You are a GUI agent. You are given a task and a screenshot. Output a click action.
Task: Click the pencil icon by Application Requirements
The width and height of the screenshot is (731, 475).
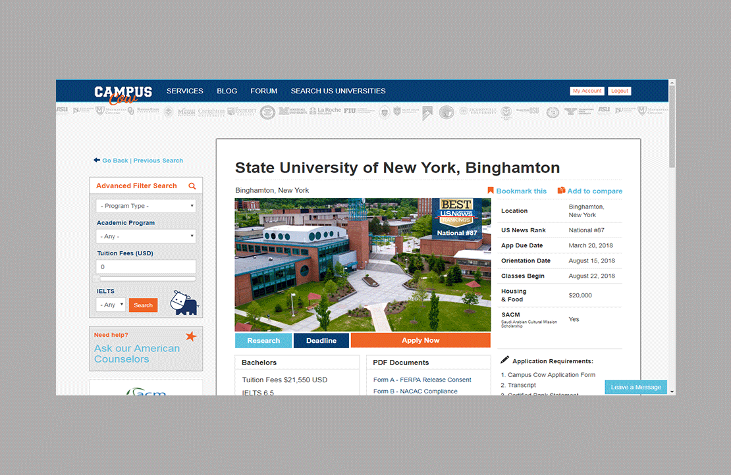click(x=505, y=360)
